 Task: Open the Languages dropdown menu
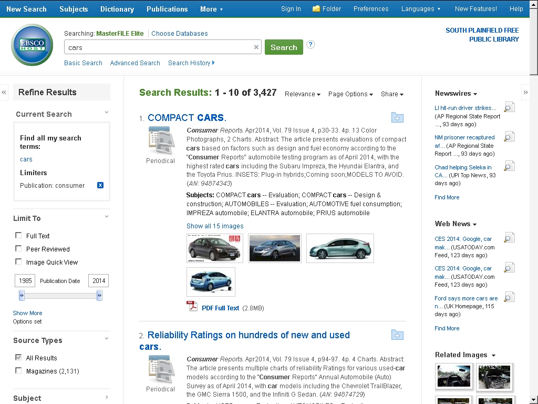tap(421, 9)
